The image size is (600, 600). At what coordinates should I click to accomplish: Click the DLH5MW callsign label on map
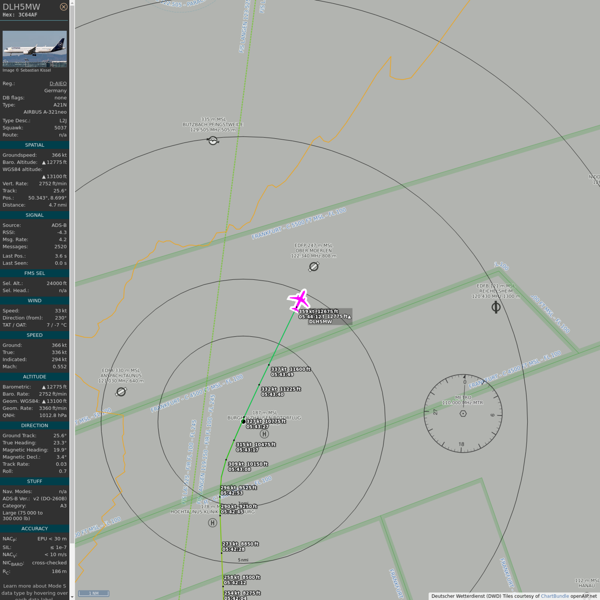point(320,322)
